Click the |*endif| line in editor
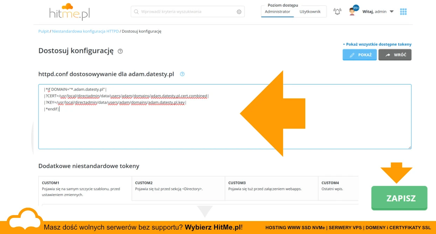Viewport: 436px width, 234px height. [x=52, y=109]
